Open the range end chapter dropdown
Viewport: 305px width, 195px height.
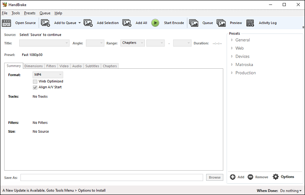(182, 43)
